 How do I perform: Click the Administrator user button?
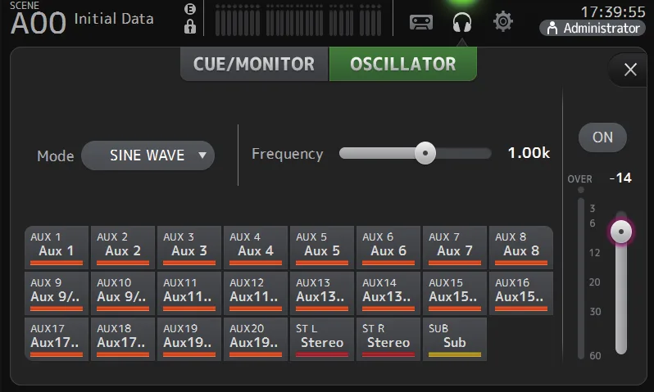[593, 29]
